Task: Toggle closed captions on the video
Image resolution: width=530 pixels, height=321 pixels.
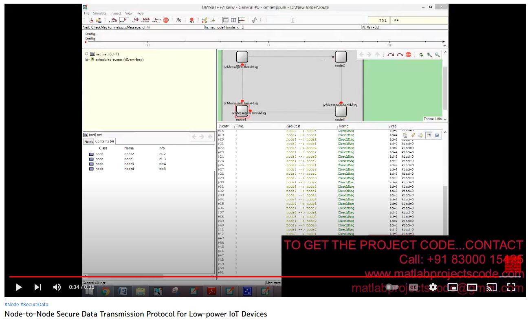Action: click(413, 287)
